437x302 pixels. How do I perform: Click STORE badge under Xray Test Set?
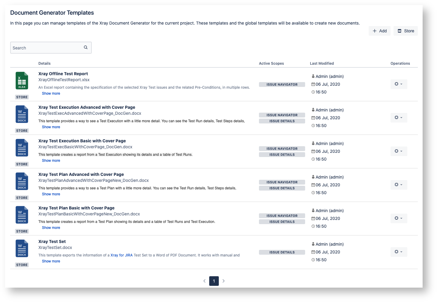[x=22, y=265]
